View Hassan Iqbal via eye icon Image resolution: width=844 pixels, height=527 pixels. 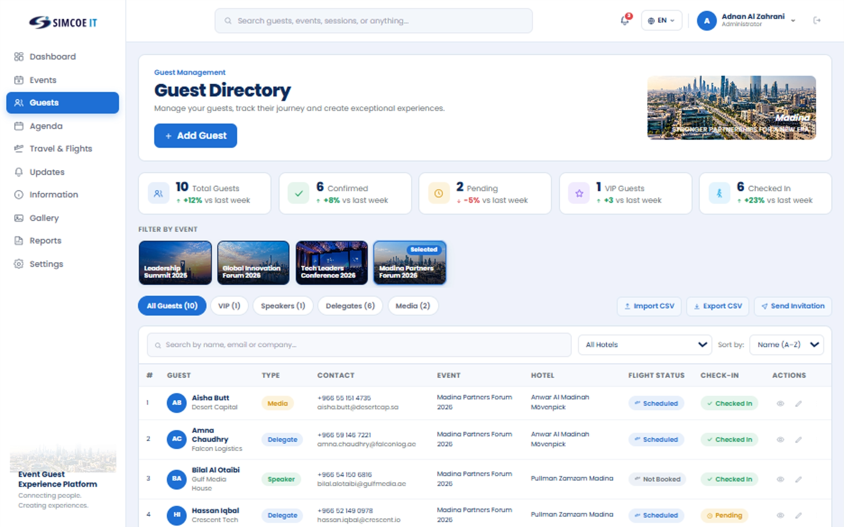point(780,515)
